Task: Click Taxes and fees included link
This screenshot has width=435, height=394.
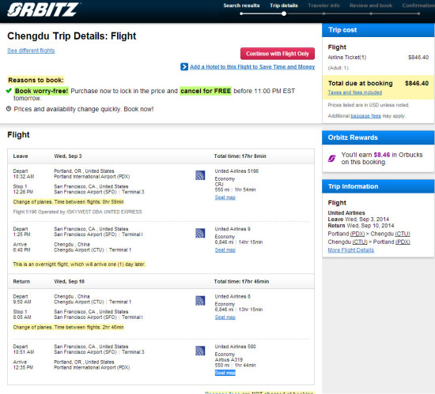Action: [x=355, y=92]
